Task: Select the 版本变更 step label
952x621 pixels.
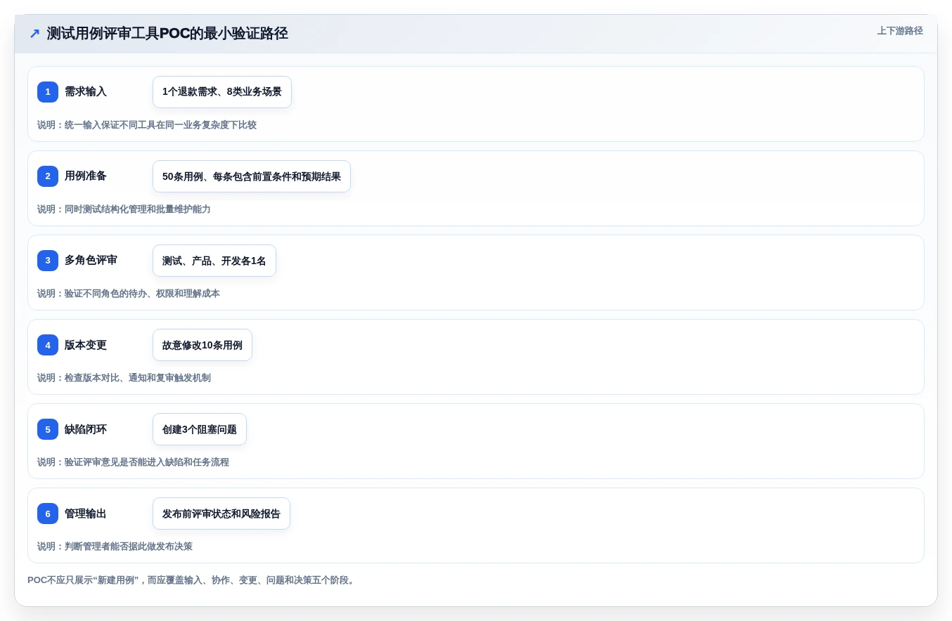Action: (86, 345)
